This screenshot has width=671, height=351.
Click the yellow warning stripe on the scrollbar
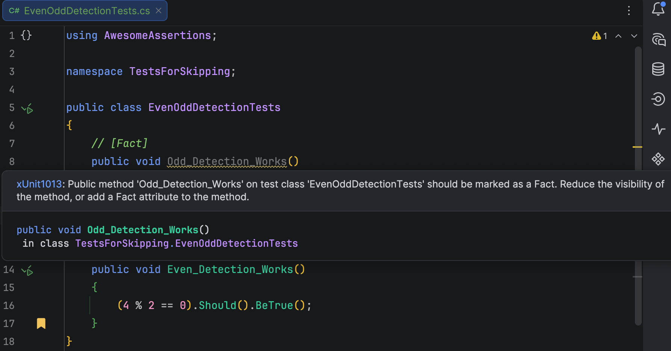tap(637, 147)
